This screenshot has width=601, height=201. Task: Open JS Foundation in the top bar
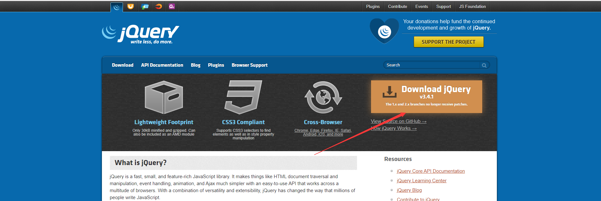(x=472, y=6)
